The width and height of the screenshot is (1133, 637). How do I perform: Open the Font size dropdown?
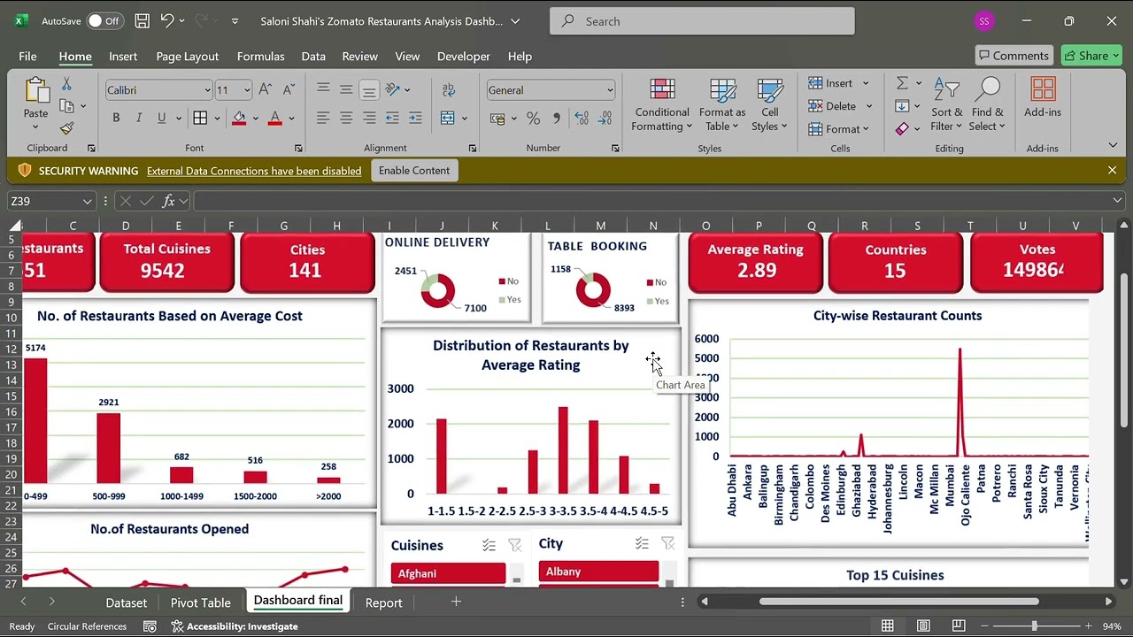(246, 90)
